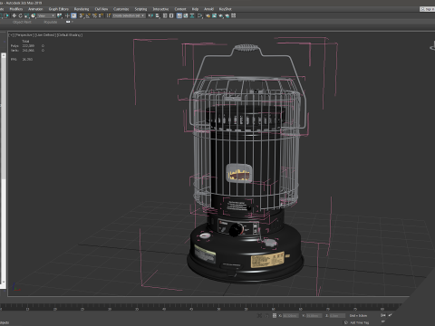Viewport: 435px width, 326px height.
Task: Open the Customize menu
Action: pos(121,9)
